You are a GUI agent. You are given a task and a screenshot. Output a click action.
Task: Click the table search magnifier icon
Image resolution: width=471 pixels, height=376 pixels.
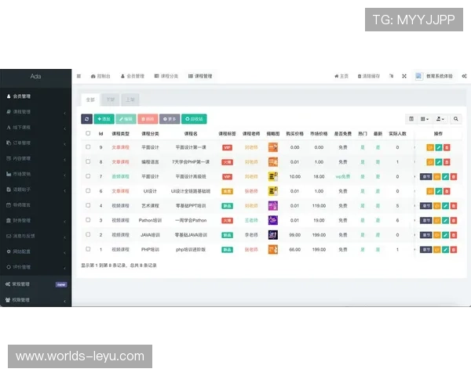coord(455,119)
